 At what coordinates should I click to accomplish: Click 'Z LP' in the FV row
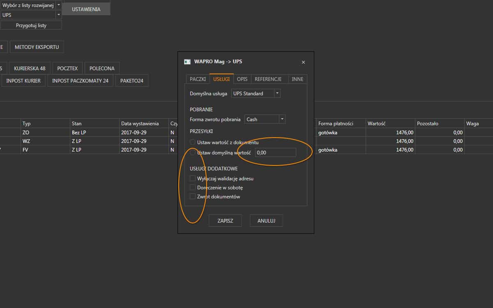pyautogui.click(x=94, y=150)
